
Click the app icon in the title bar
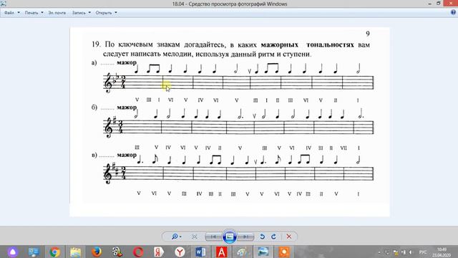(3, 4)
